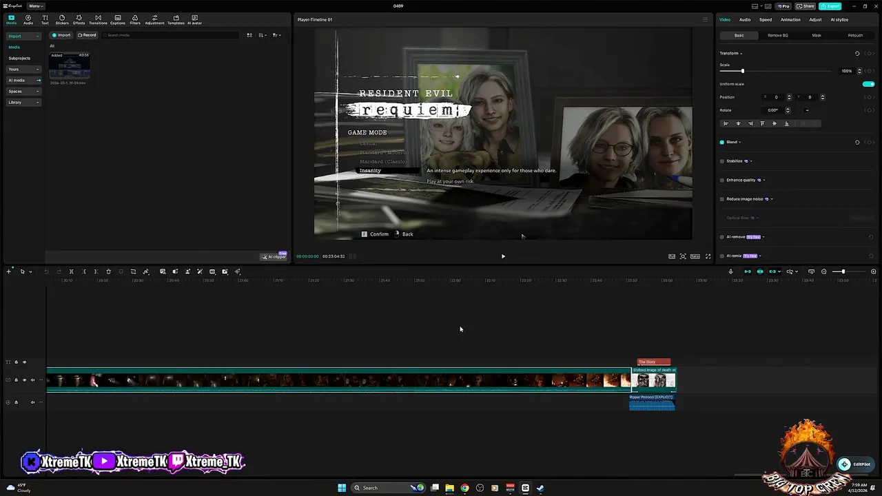Viewport: 882px width, 496px height.
Task: Open the Transitions panel
Action: pyautogui.click(x=98, y=19)
